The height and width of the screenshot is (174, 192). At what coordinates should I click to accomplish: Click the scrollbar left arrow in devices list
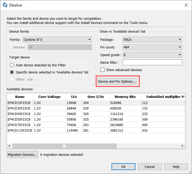pos(9,146)
